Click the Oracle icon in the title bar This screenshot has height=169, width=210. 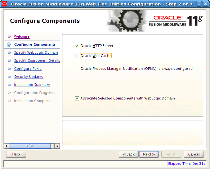(x=5, y=4)
